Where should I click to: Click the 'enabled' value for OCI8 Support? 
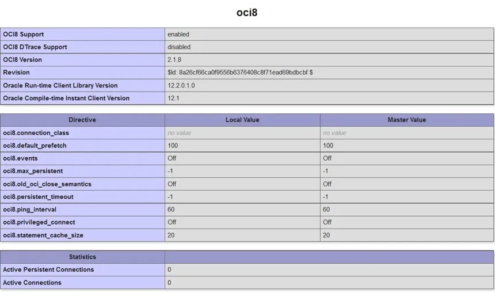[x=178, y=34]
